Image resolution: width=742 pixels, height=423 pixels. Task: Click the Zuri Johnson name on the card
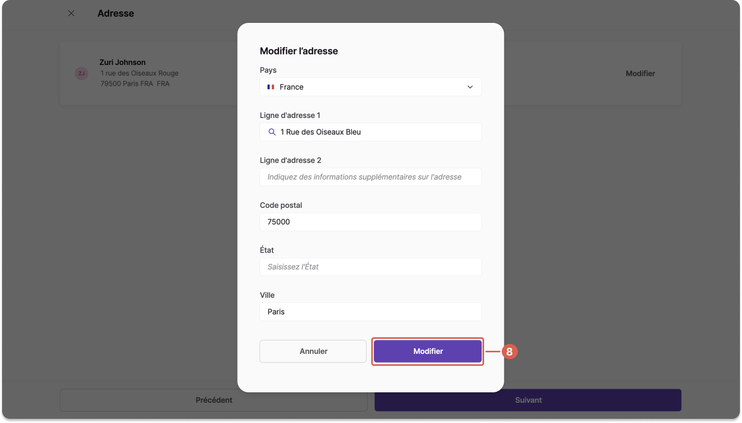point(123,62)
